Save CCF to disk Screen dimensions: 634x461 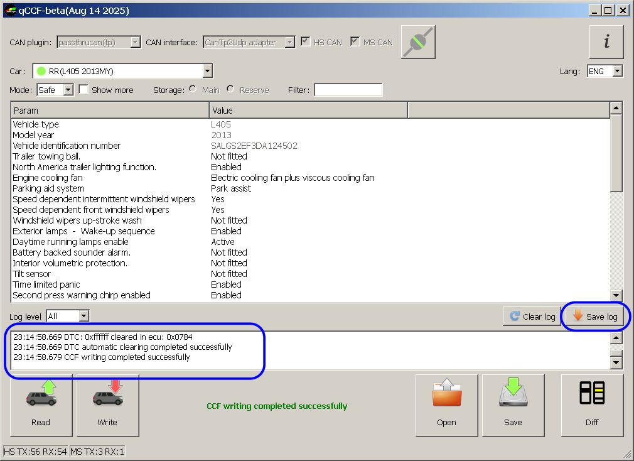tap(513, 405)
